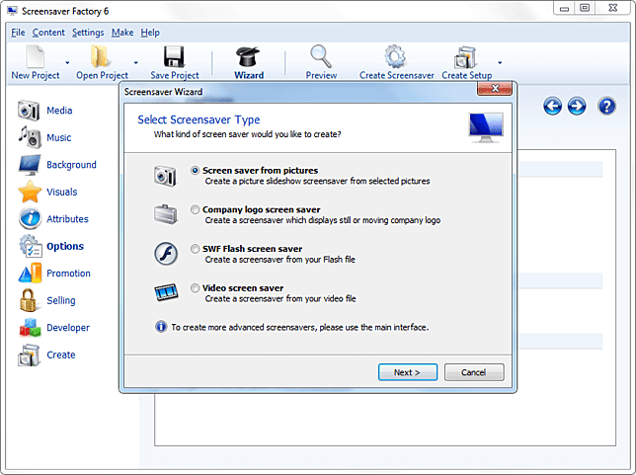Screen dimensions: 636x475
Task: Go forward with the right arrow
Action: click(577, 107)
